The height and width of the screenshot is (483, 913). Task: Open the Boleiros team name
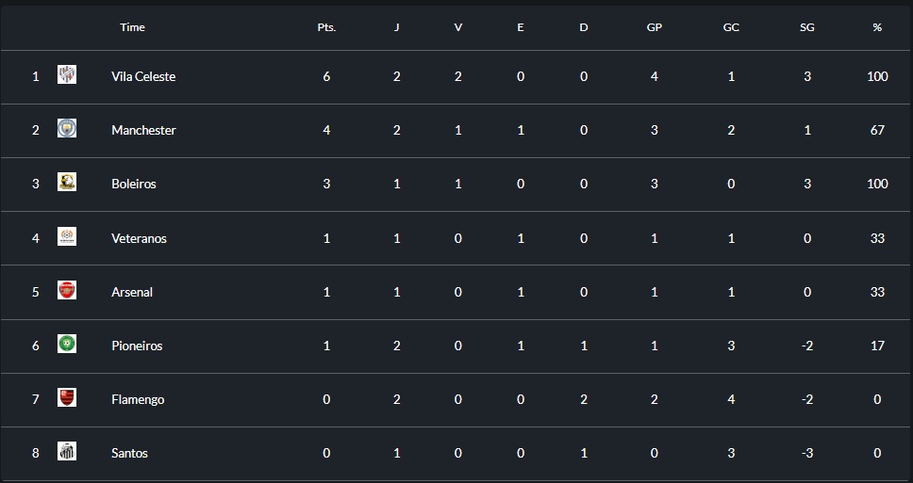click(134, 184)
